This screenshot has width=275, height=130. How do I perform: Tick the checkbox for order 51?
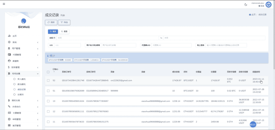48,91
